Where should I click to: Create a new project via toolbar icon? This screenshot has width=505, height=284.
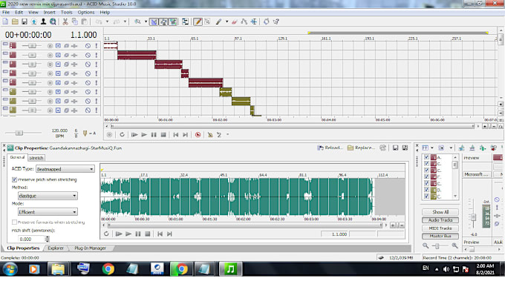coord(5,22)
